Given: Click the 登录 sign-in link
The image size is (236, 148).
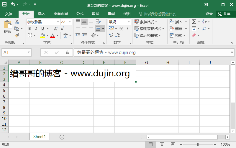Looking at the screenshot, I should pyautogui.click(x=209, y=14).
